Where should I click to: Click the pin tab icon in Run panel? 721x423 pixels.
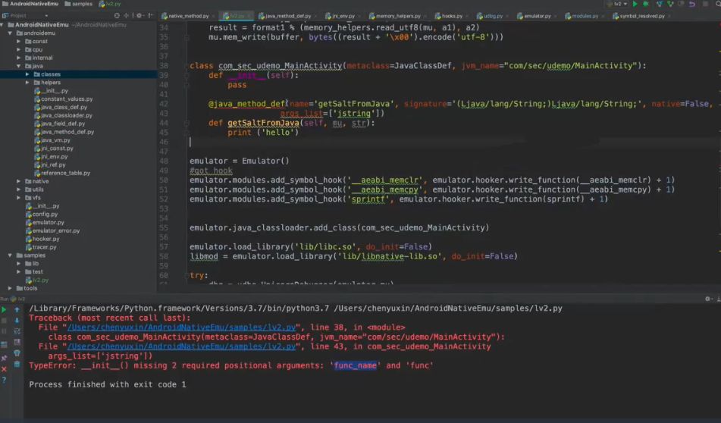pos(5,356)
